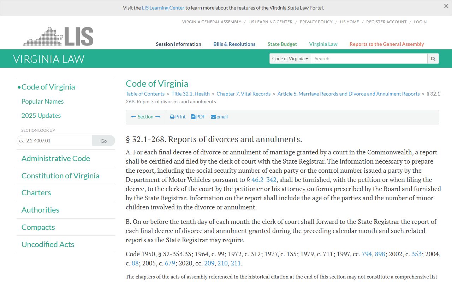452x282 pixels.
Task: Close the Learning Center notification banner
Action: coord(446,6)
